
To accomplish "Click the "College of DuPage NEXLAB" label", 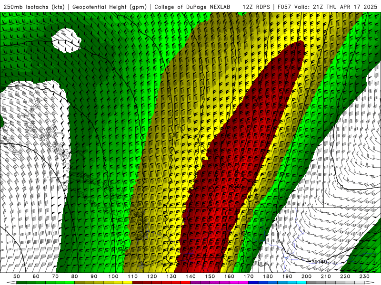I will click(192, 7).
